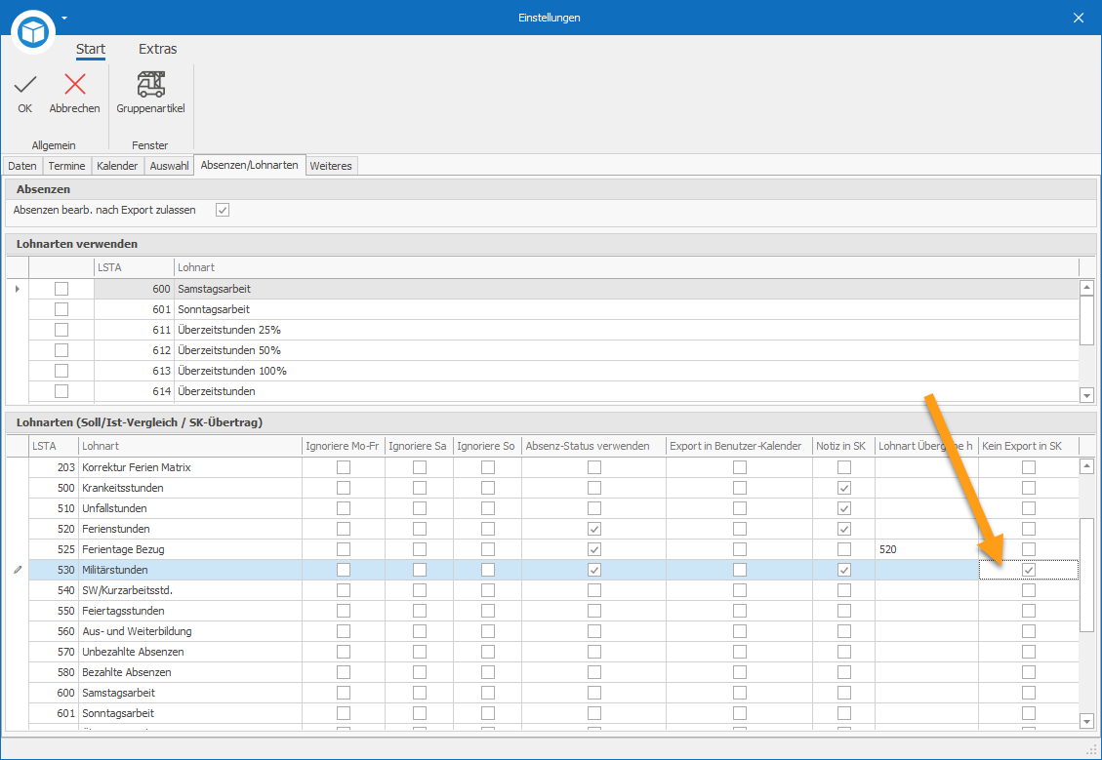The image size is (1102, 760).
Task: Open the Kalender tab
Action: pos(117,166)
